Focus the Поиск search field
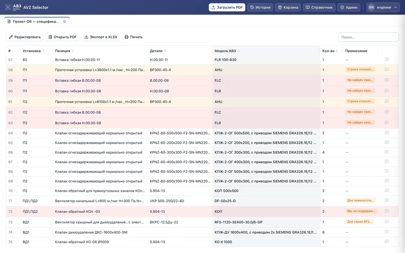The height and width of the screenshot is (253, 405). (368, 37)
